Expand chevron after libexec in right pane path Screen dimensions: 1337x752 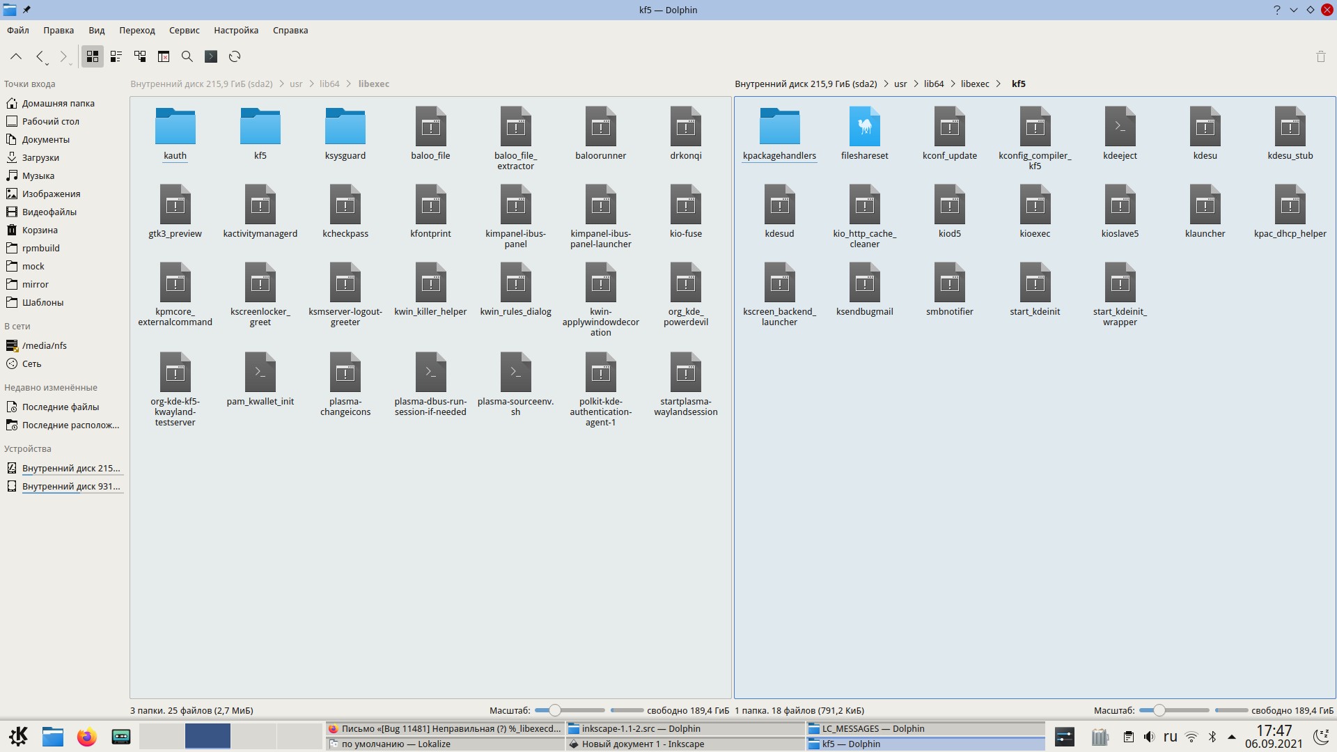(999, 84)
